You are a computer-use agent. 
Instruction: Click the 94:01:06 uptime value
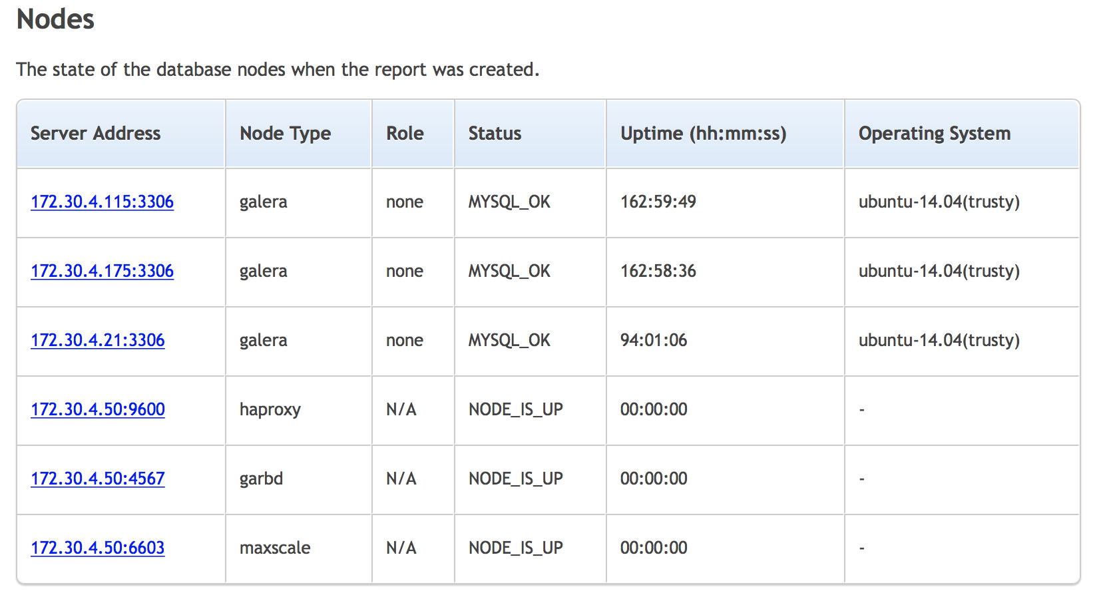653,340
